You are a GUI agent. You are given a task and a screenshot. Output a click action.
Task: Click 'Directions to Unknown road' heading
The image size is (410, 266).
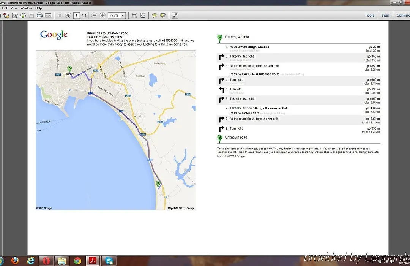click(x=107, y=33)
